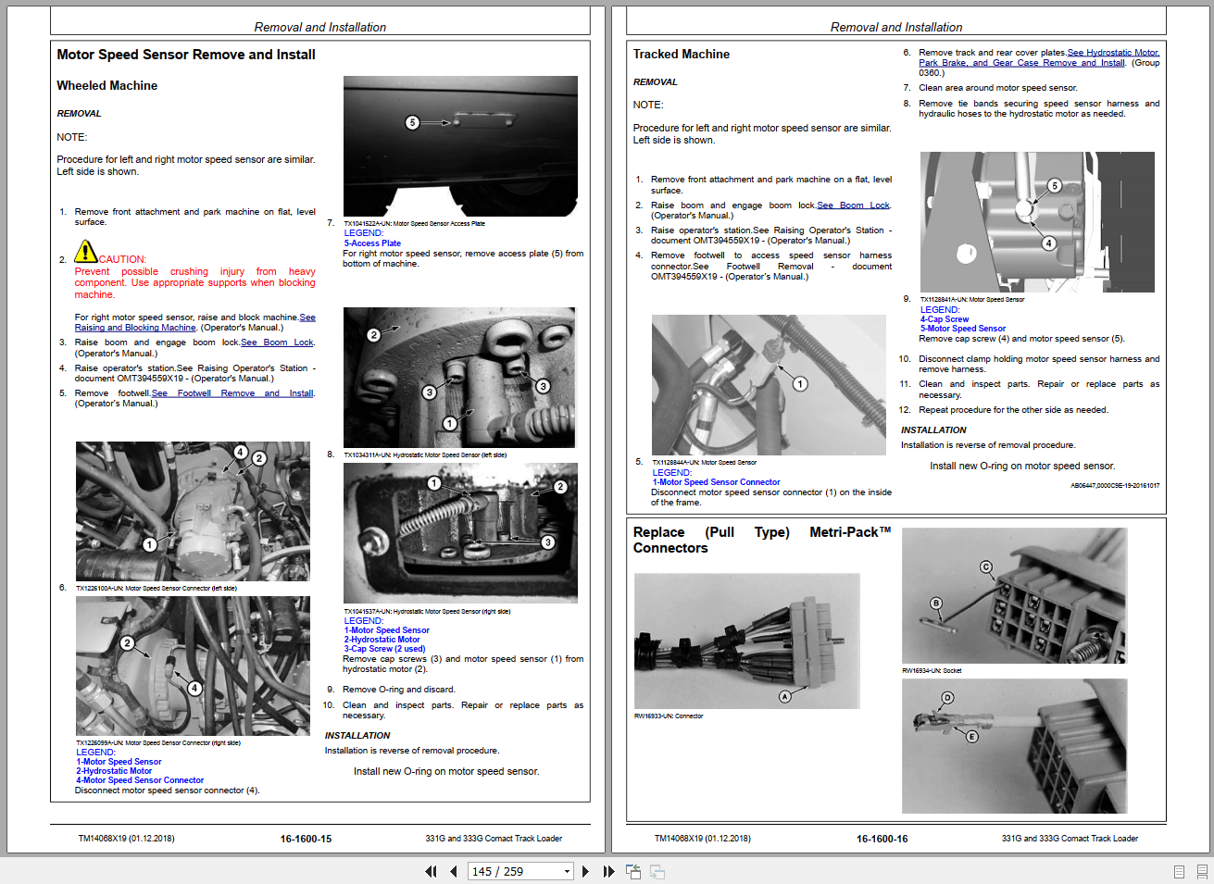Click page number "16-1600-15" in footer
The width and height of the screenshot is (1214, 884).
point(306,839)
